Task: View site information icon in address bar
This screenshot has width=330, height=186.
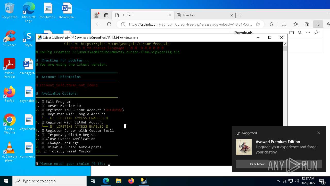Action: tap(123, 24)
